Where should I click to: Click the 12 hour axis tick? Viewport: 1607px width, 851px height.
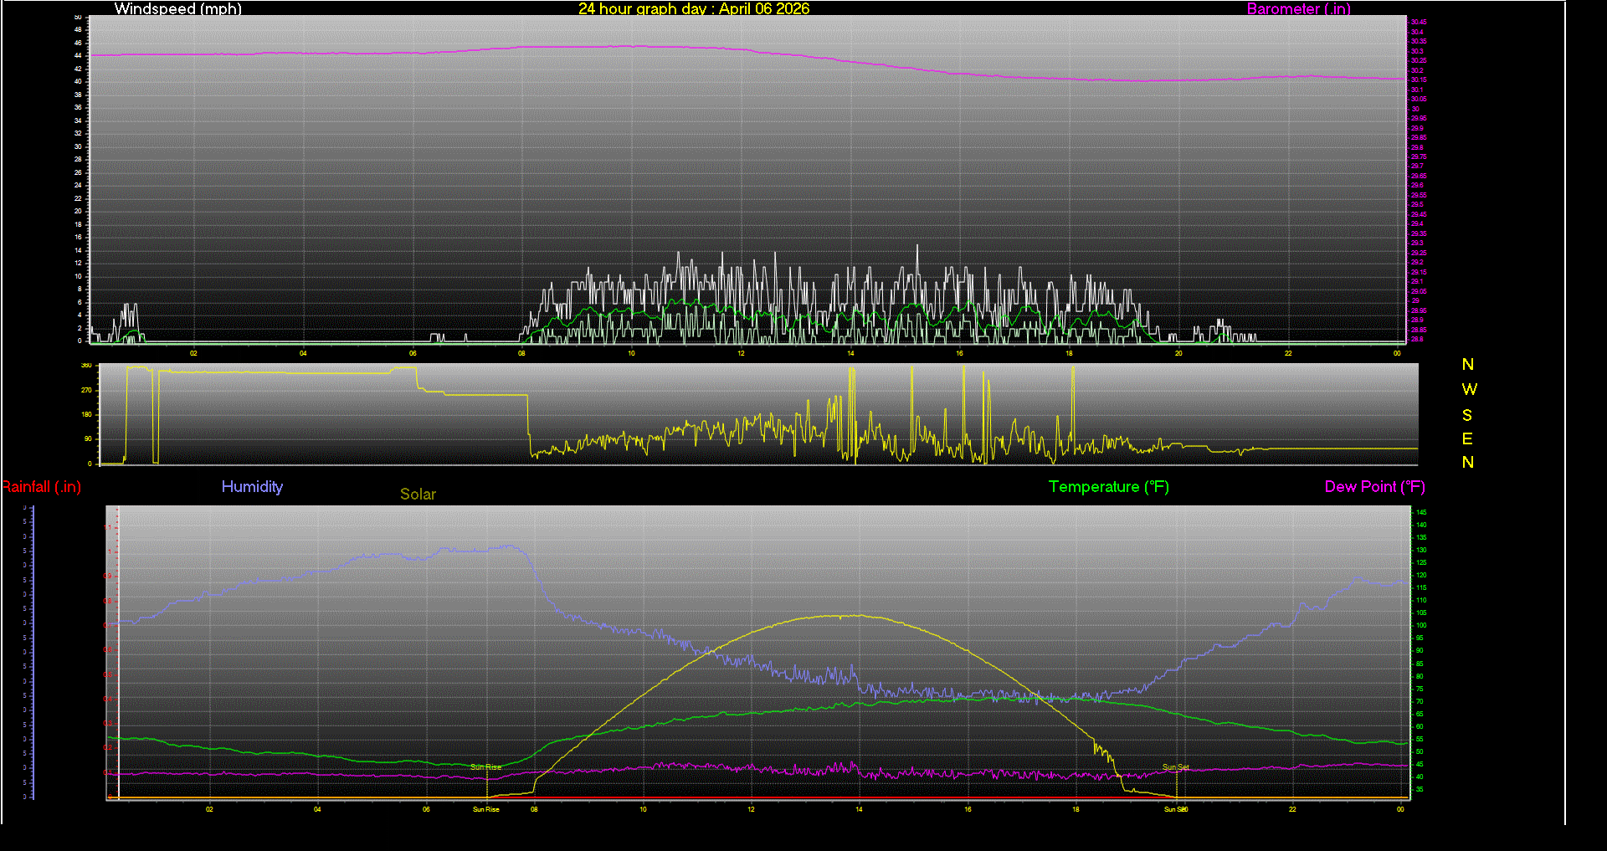[740, 354]
